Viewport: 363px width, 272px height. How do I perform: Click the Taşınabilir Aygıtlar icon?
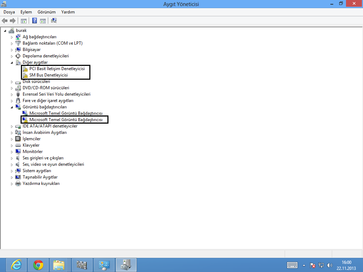tap(18, 177)
